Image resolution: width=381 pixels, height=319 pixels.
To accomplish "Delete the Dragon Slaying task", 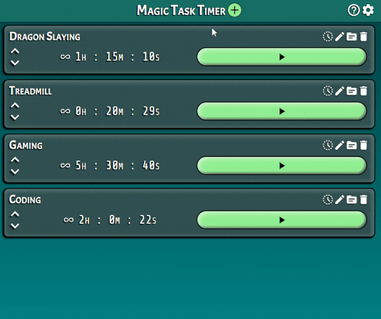I will coord(363,37).
